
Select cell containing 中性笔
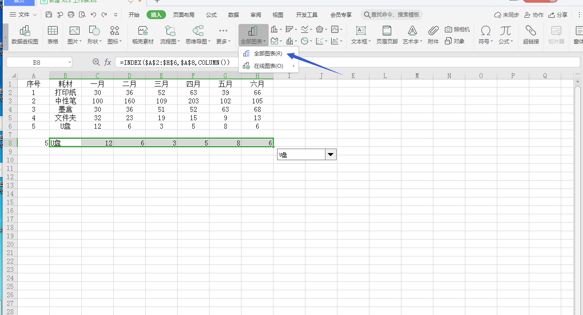pos(66,101)
